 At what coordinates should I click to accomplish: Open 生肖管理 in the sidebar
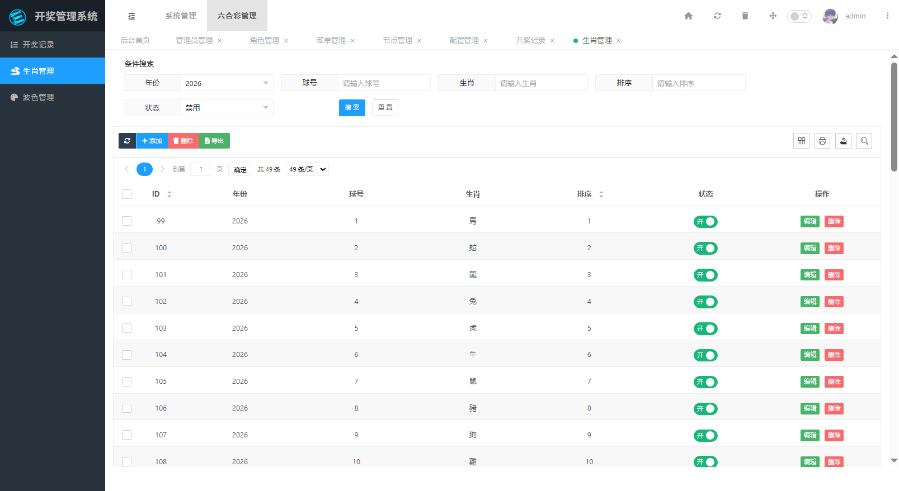[x=53, y=71]
